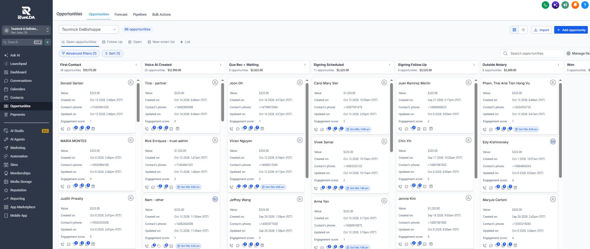Click the Import button
The height and width of the screenshot is (249, 590).
point(541,30)
